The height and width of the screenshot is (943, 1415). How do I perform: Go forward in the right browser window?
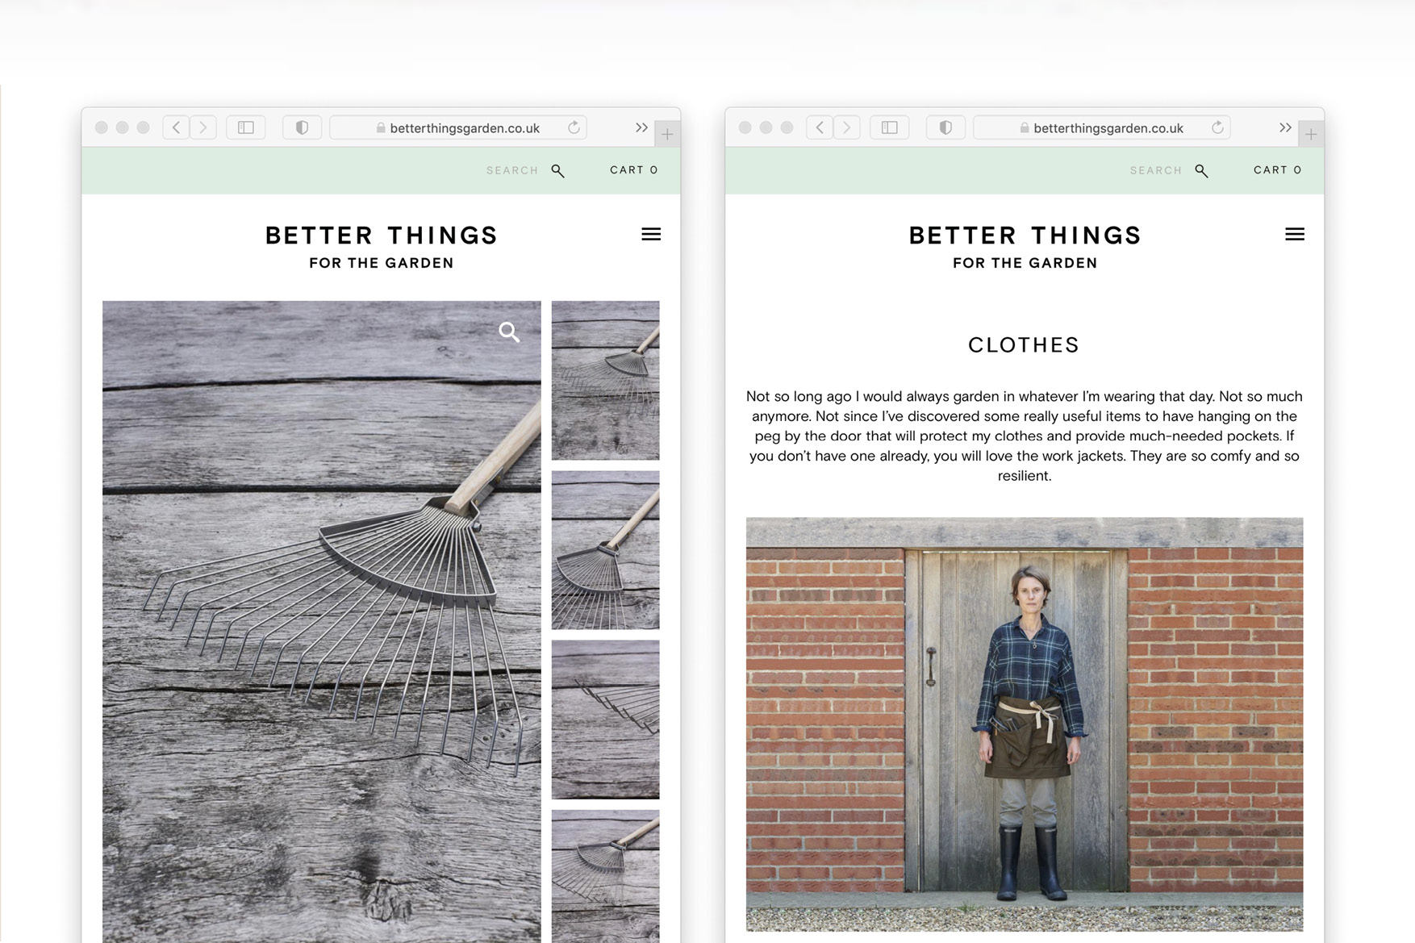[x=847, y=127]
